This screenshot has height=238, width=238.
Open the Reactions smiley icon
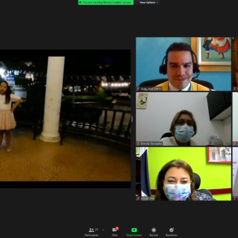[171, 230]
